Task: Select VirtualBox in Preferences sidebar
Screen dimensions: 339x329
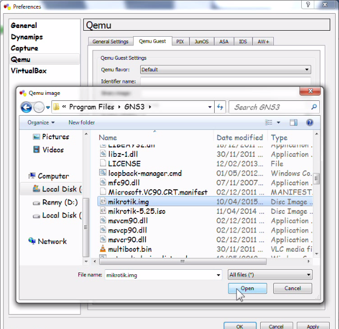Action: pos(29,71)
